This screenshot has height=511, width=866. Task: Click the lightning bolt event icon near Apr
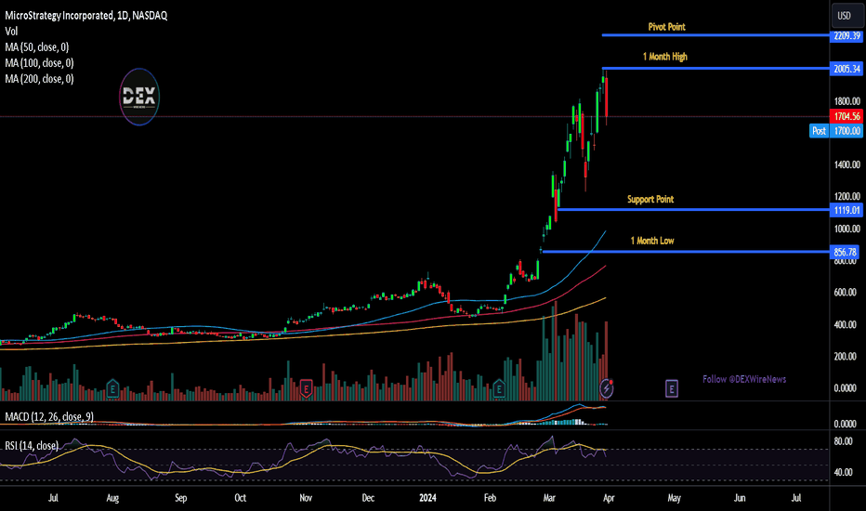[607, 389]
